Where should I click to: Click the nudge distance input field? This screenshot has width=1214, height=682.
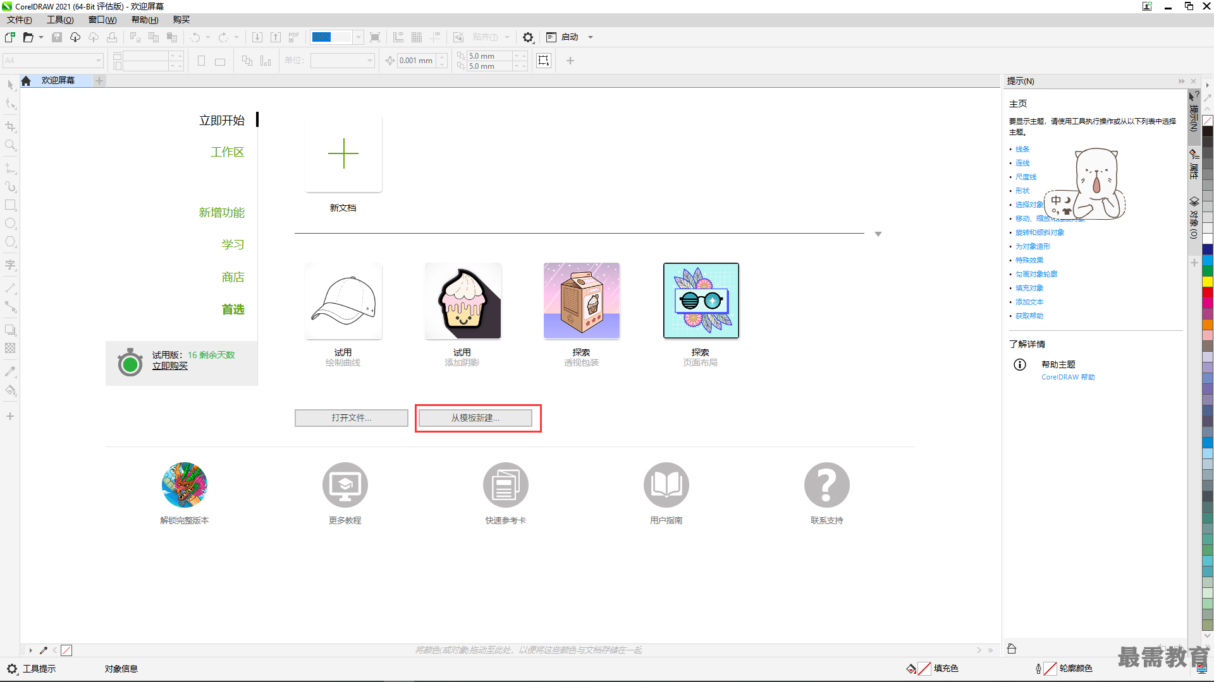tap(416, 61)
